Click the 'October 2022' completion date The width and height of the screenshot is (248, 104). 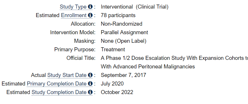pyautogui.click(x=117, y=92)
